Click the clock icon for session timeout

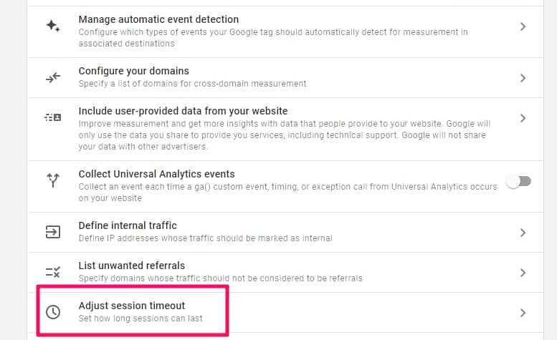pos(53,312)
